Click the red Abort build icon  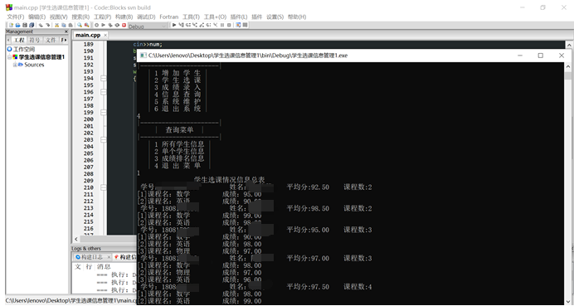(124, 25)
